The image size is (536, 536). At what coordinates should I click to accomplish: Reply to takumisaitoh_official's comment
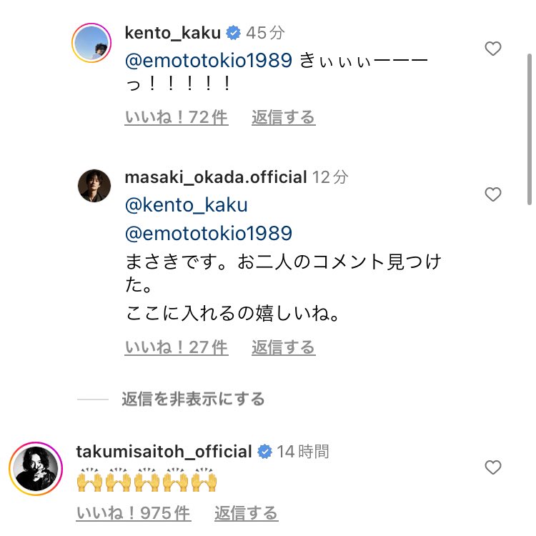coord(246,513)
